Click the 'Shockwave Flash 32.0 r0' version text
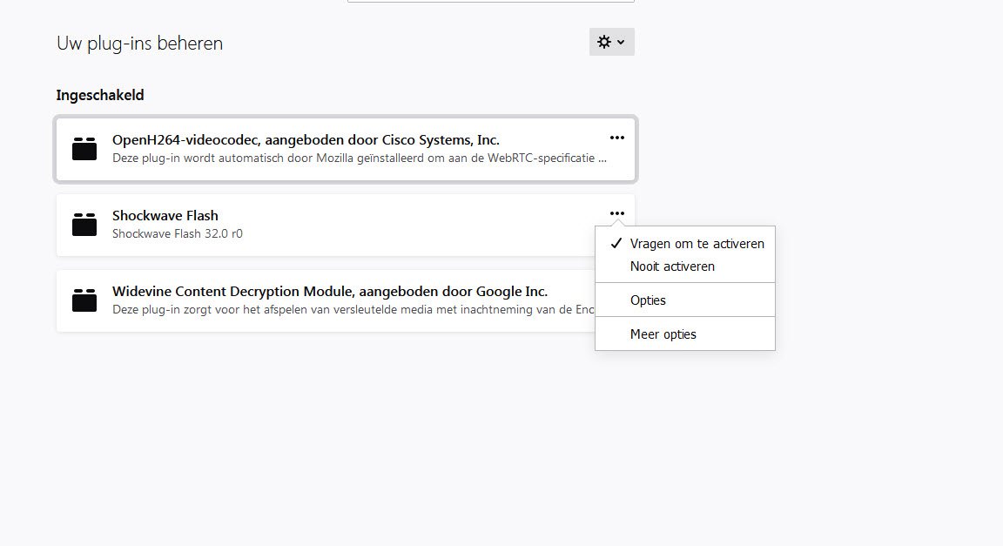1003x546 pixels. (x=178, y=233)
